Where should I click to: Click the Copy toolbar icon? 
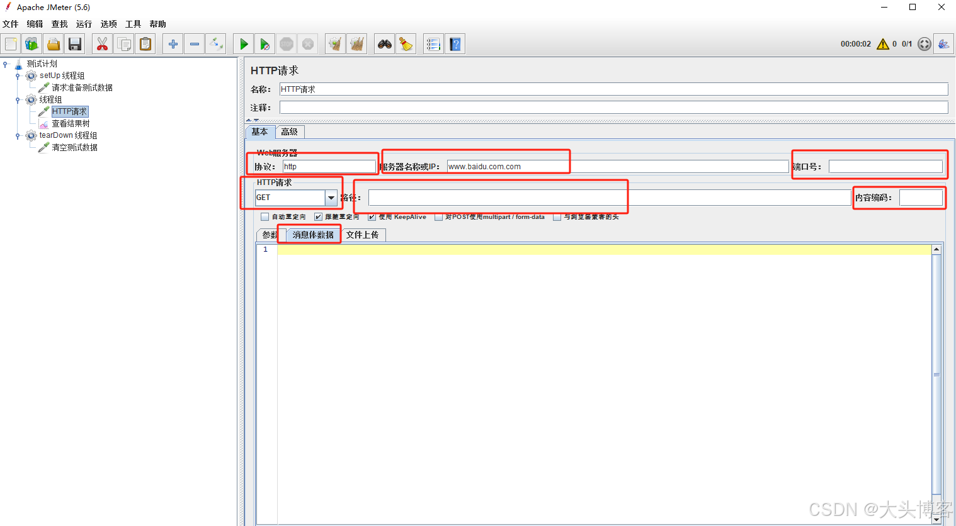124,44
